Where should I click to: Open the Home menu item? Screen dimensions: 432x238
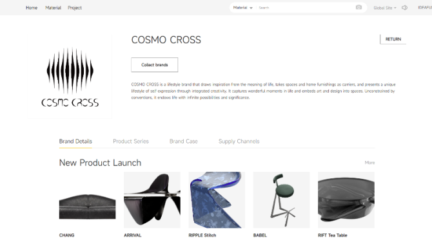[x=32, y=8]
